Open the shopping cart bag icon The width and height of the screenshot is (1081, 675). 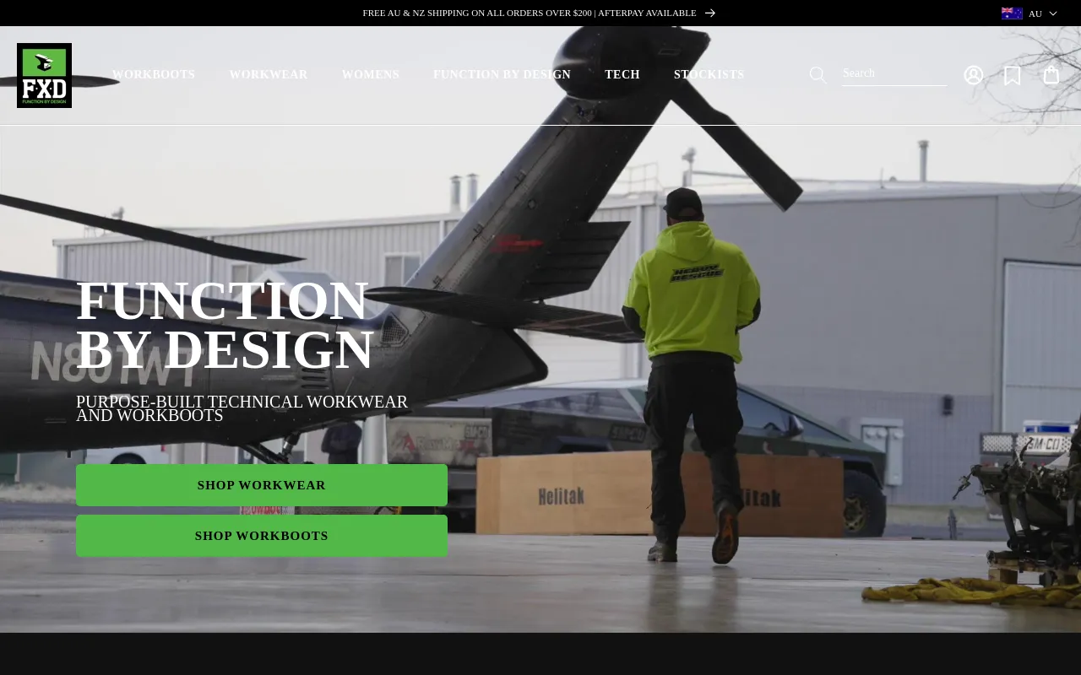1050,74
